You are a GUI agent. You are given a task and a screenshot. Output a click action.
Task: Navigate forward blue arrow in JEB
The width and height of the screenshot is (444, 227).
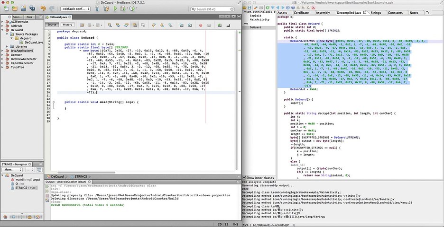(283, 8)
